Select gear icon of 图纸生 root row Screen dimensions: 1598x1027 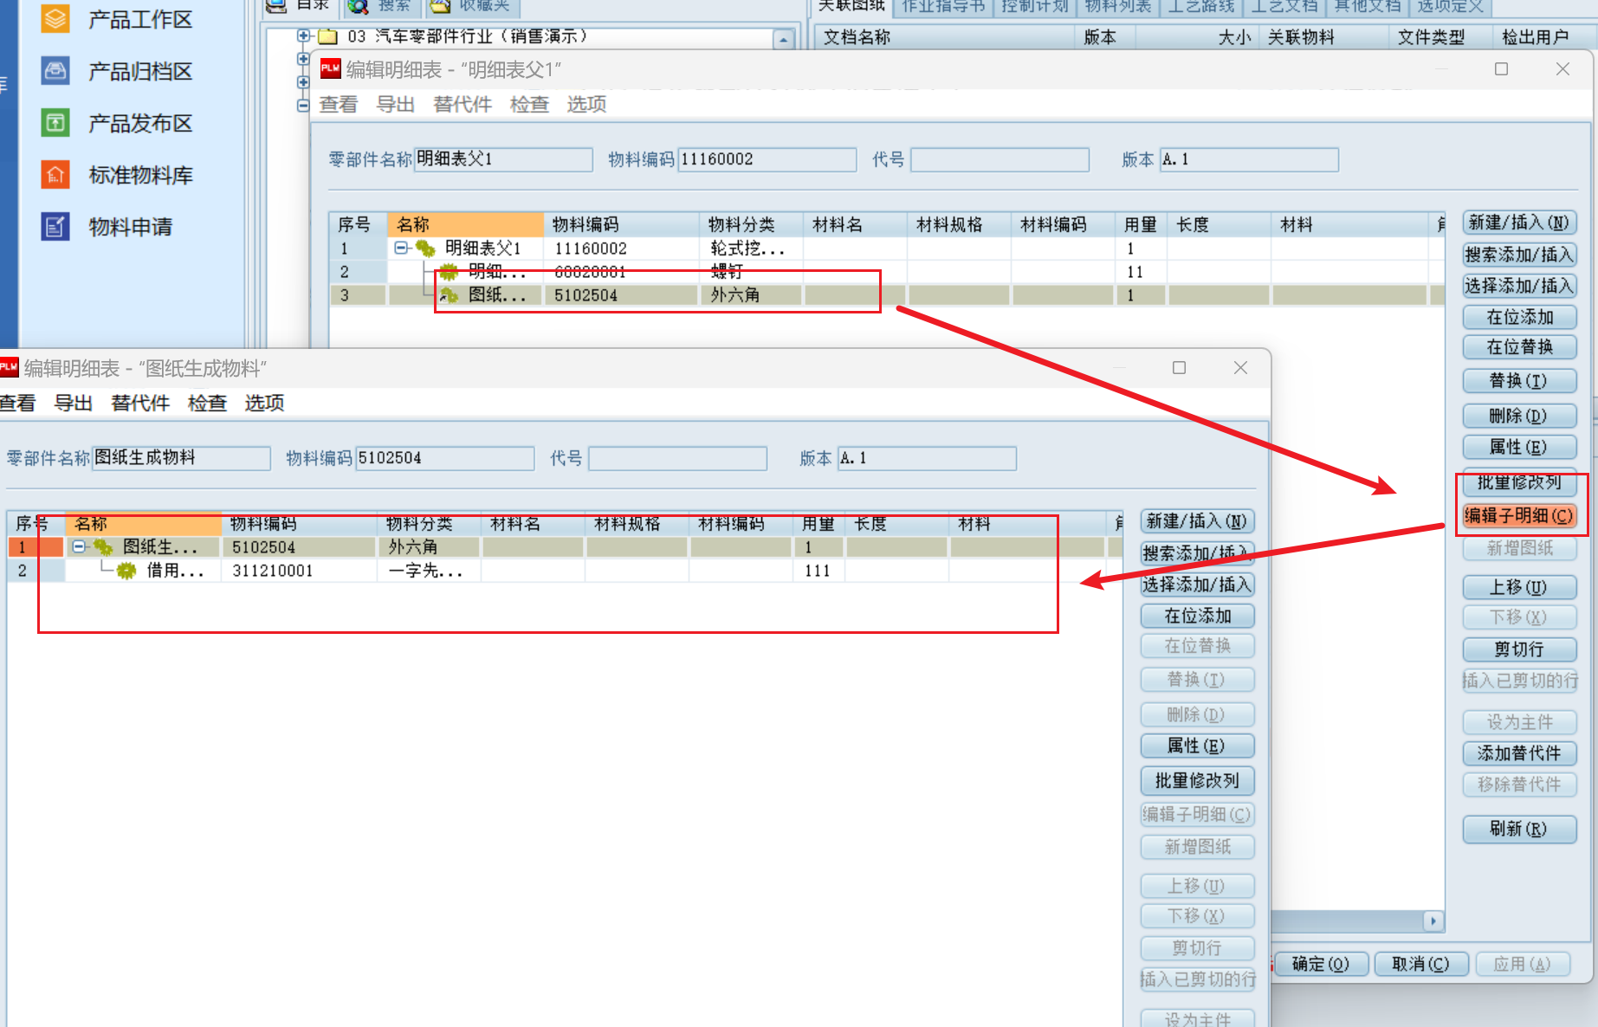coord(103,547)
